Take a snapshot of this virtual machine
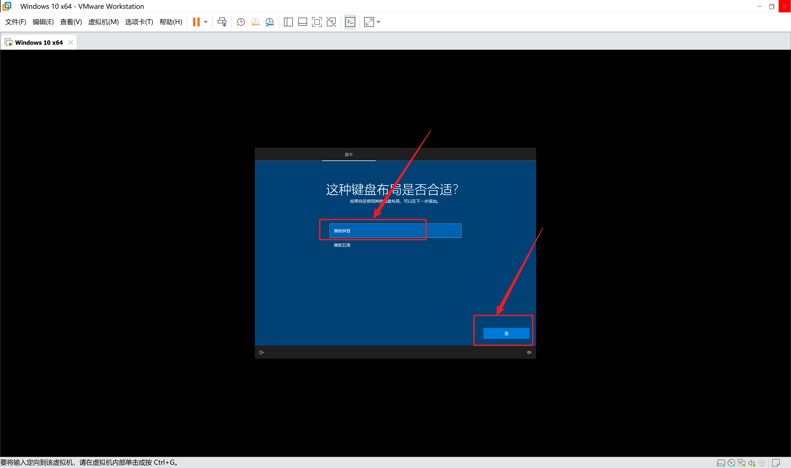791x468 pixels. pyautogui.click(x=241, y=22)
